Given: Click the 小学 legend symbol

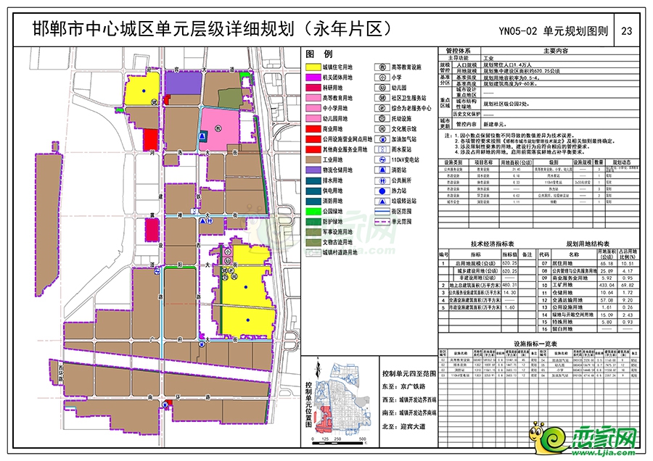Looking at the screenshot, I should click(x=382, y=78).
